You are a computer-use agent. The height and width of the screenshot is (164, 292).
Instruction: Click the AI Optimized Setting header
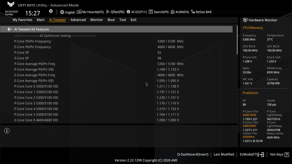pos(55,36)
